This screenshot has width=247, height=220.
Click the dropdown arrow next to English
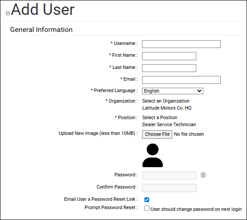pyautogui.click(x=199, y=91)
